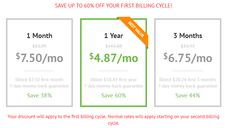225x128 pixels.
Task: Click the green $4.87/mo price
Action: pos(113,58)
